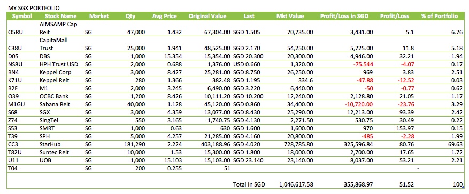Screen dimensions: 469x194
Task: Select the Stock Name column header
Action: pyautogui.click(x=61, y=16)
